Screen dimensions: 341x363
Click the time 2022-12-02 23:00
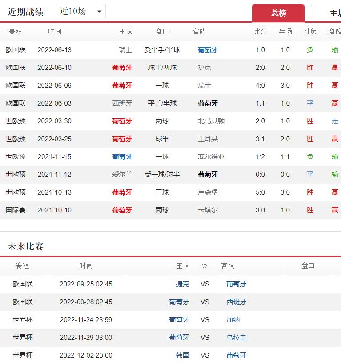pos(86,355)
